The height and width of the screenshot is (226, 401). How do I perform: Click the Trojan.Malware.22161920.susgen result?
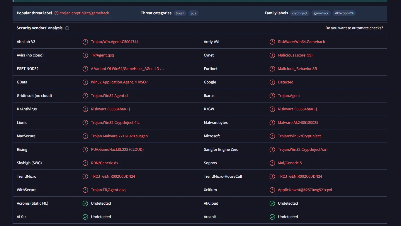tap(119, 136)
